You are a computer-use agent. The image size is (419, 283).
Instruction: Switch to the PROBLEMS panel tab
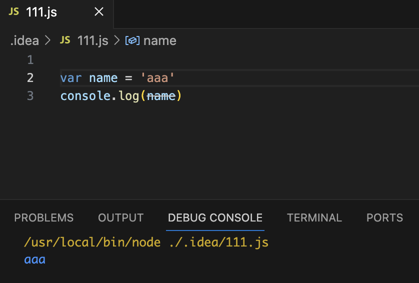click(44, 217)
